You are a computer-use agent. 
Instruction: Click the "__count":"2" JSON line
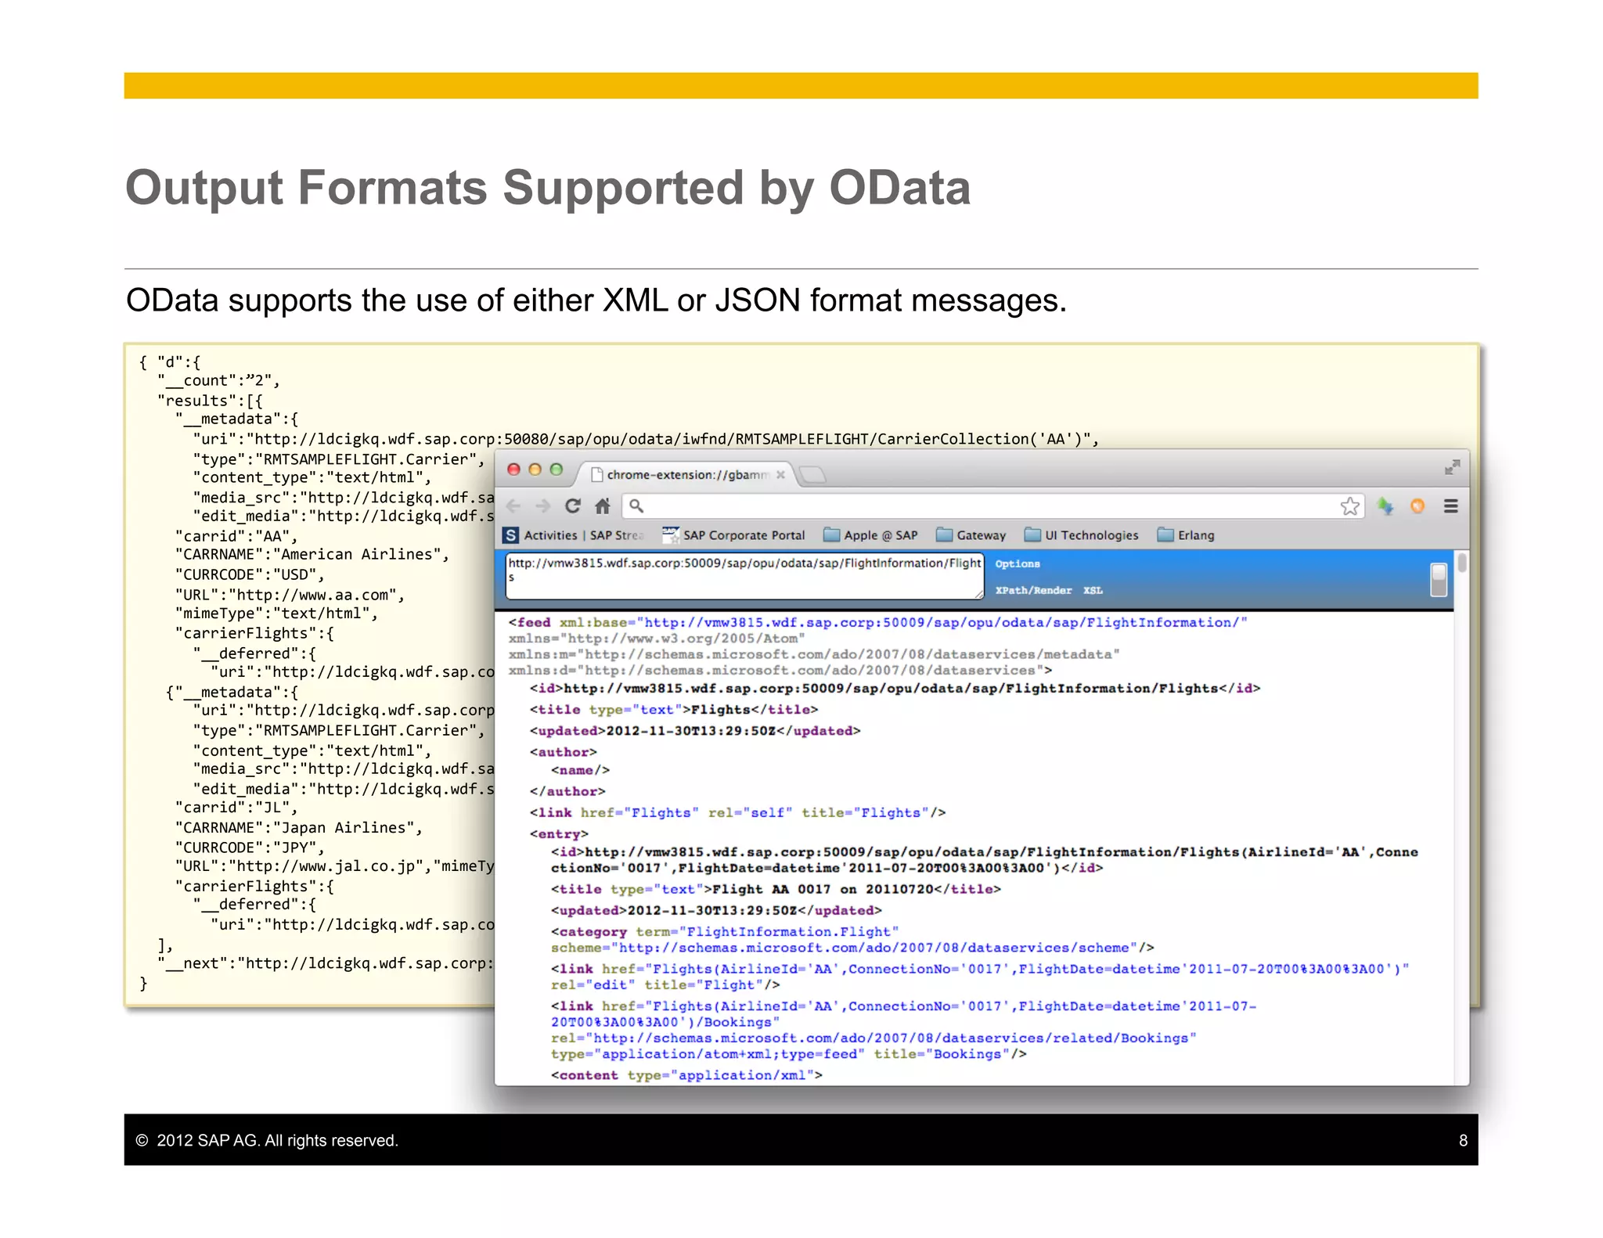coord(218,381)
